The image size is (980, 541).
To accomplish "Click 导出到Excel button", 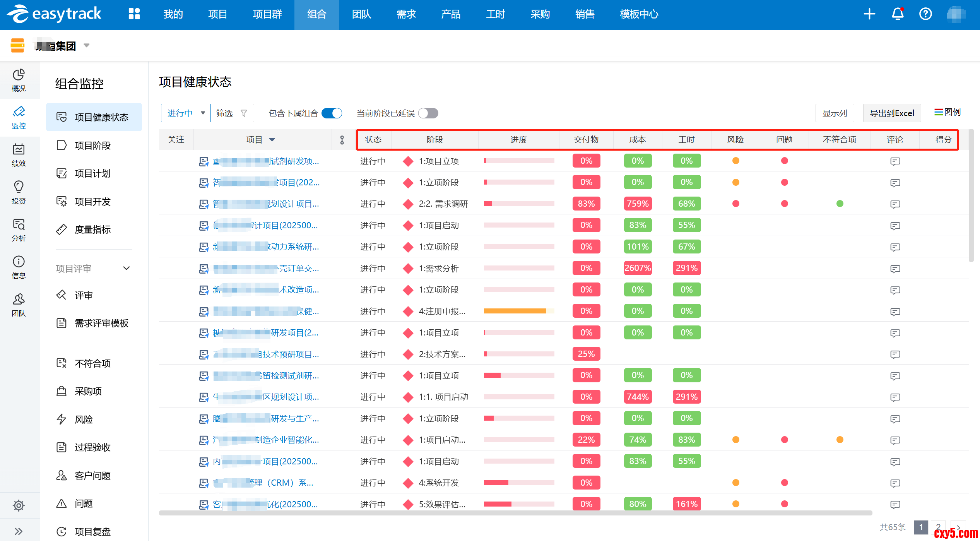I will point(891,113).
